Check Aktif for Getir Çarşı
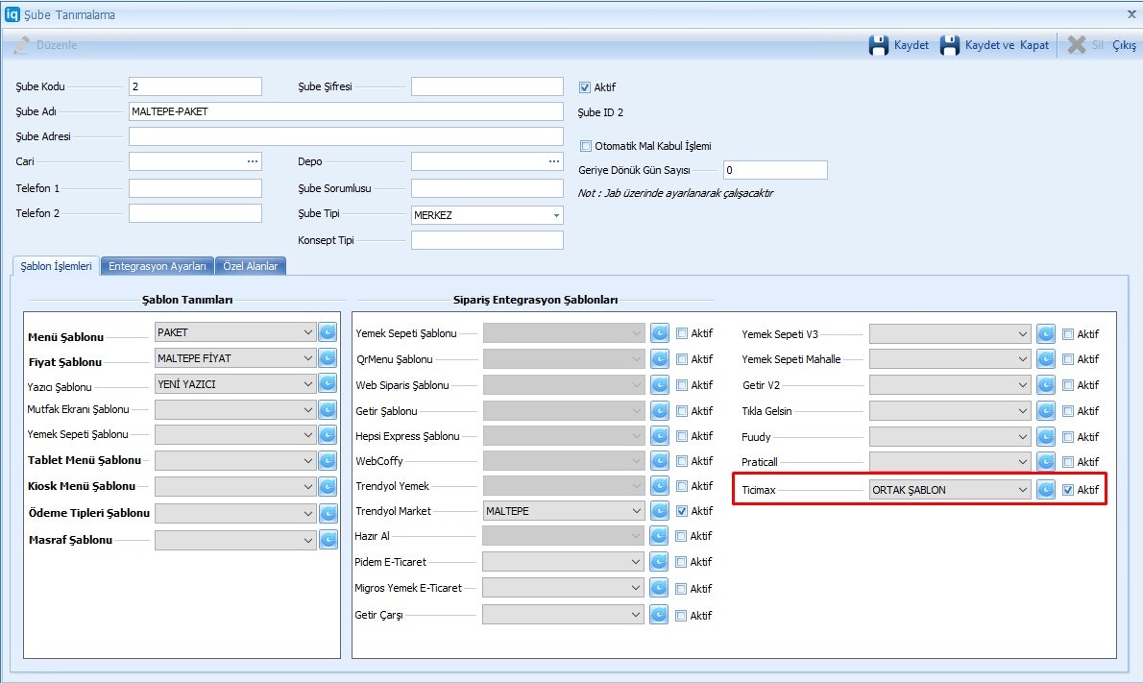Image resolution: width=1143 pixels, height=683 pixels. click(x=681, y=615)
